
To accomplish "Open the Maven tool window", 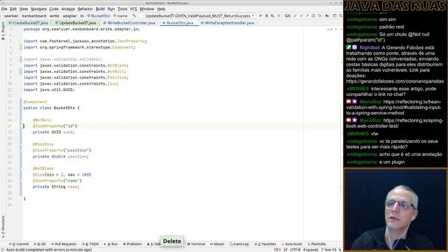I will 217,244.
